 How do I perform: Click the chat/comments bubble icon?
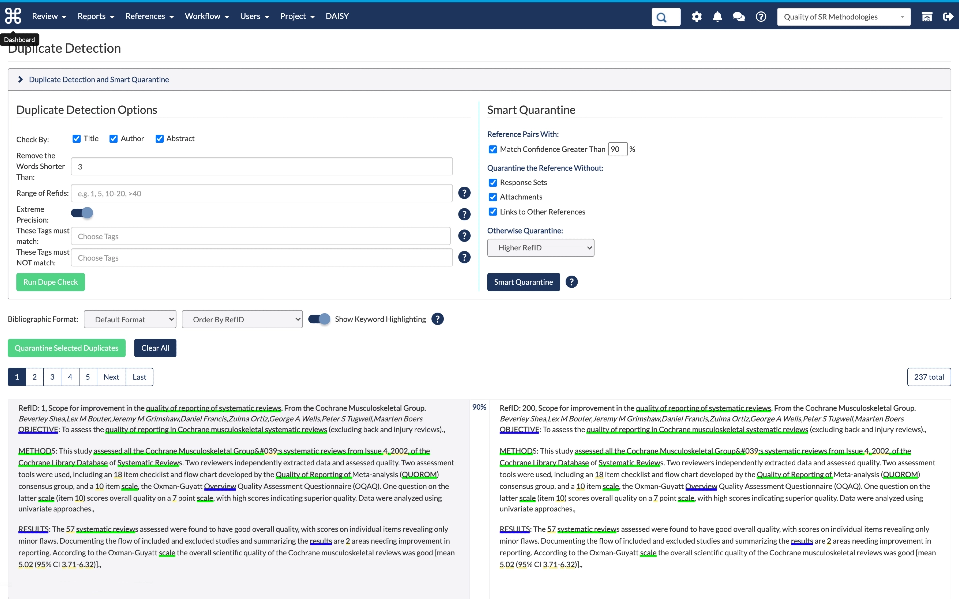[x=739, y=16]
